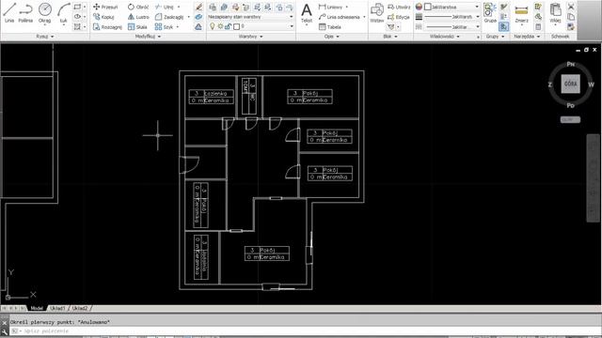The width and height of the screenshot is (602, 338).
Task: Switch to the Układ1 layout tab
Action: (57, 308)
